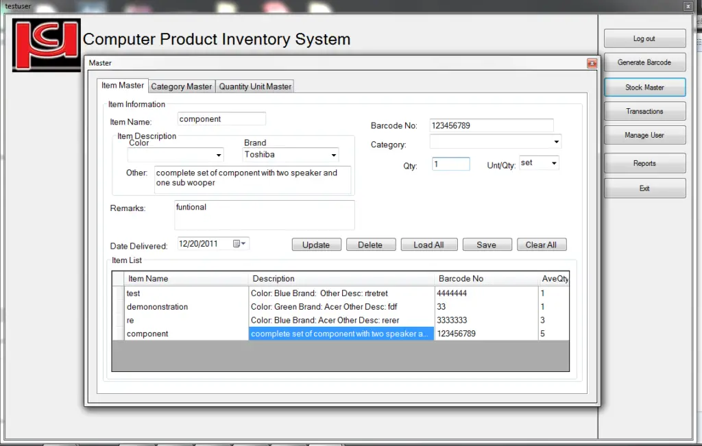The image size is (702, 446).
Task: Open the Generate Barcode screen
Action: click(644, 62)
